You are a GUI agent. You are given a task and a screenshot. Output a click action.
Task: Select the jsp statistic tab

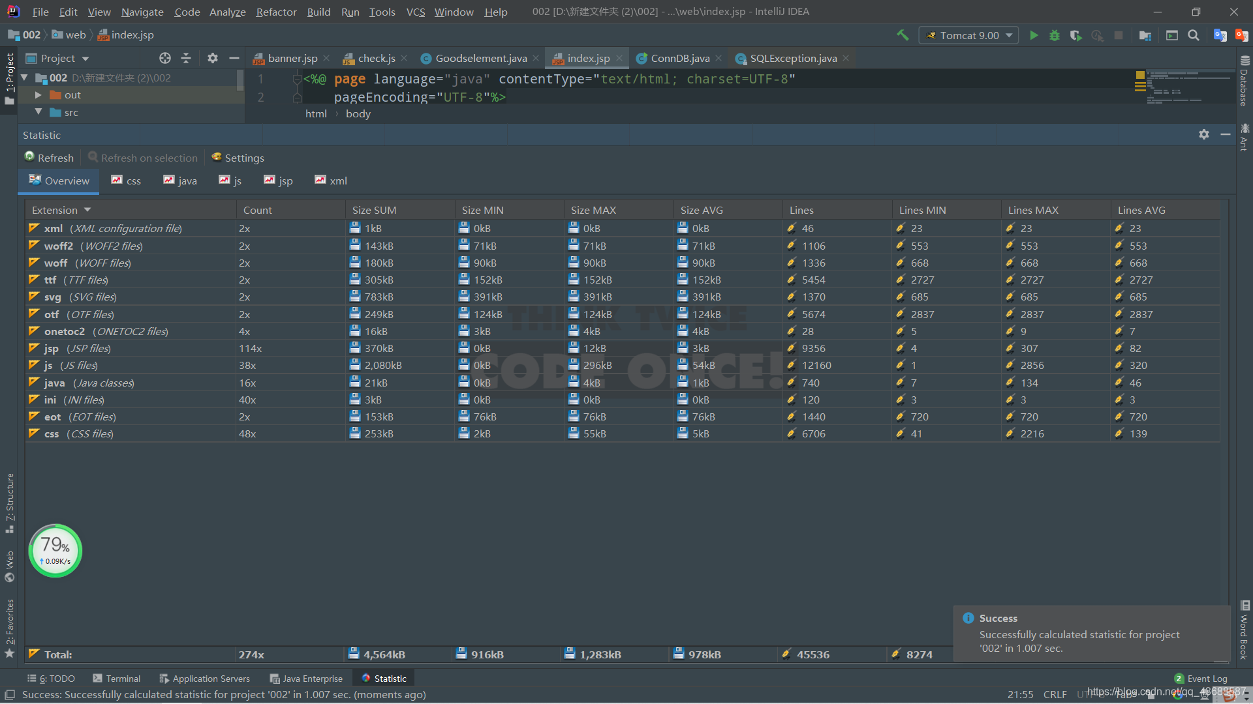[x=278, y=181]
